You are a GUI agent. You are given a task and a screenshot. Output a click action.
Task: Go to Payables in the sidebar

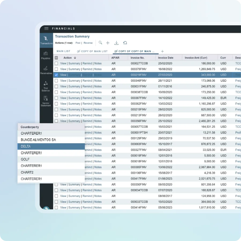(46, 55)
